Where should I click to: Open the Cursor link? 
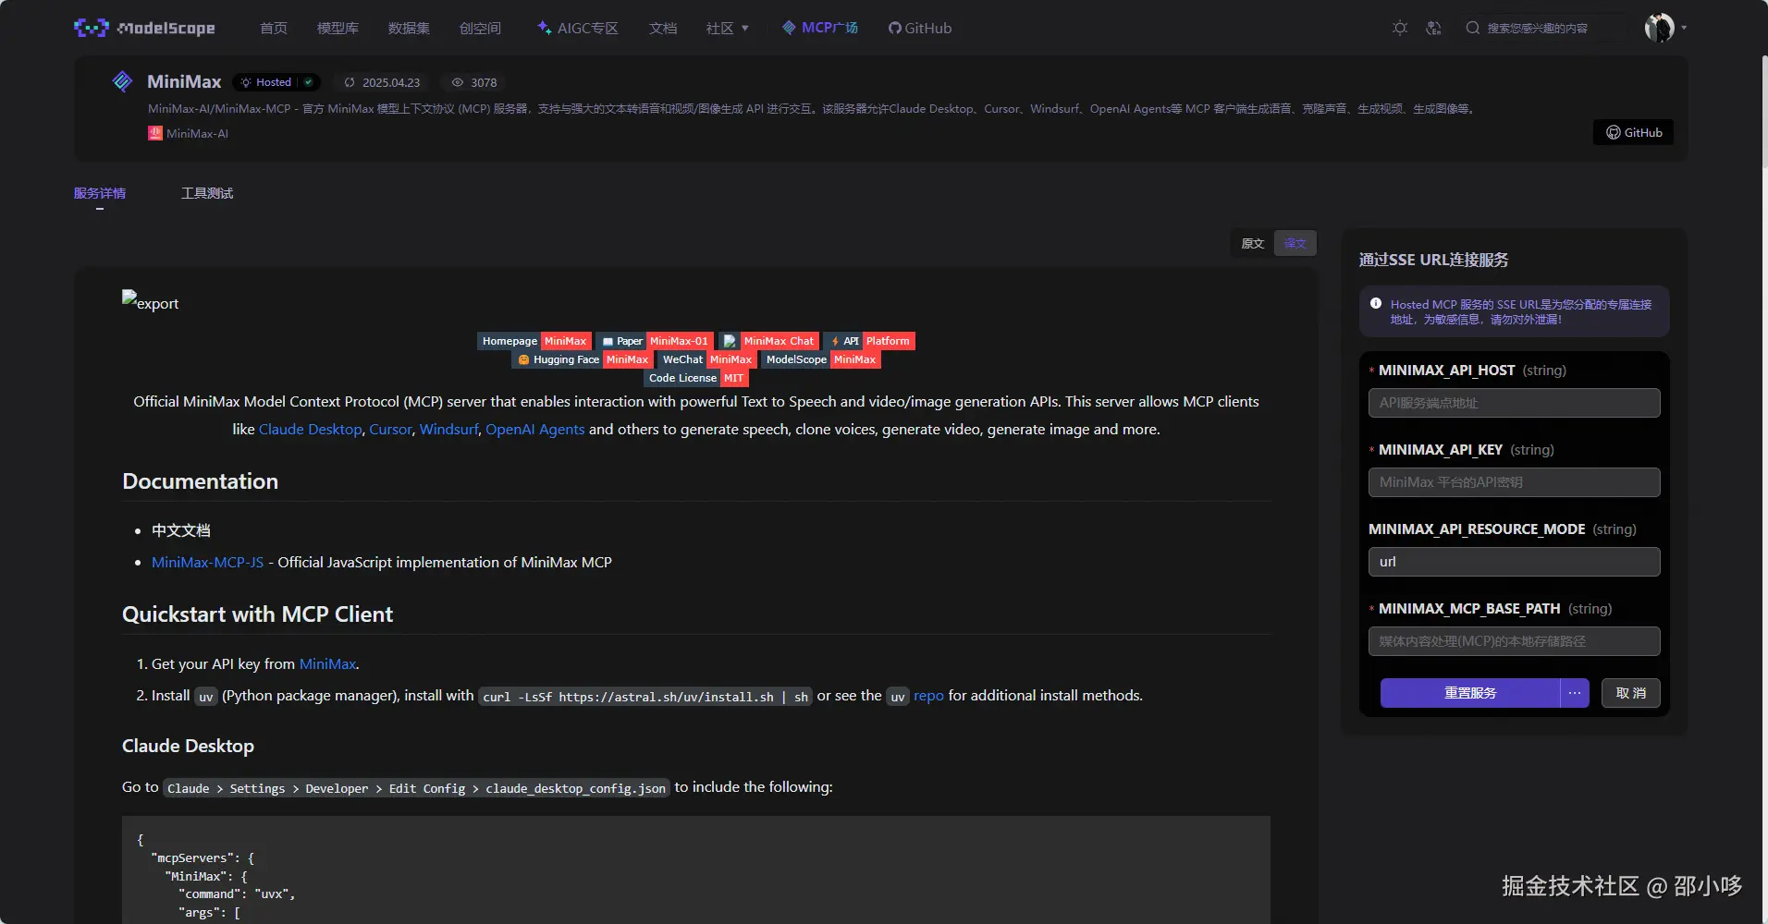coord(390,429)
